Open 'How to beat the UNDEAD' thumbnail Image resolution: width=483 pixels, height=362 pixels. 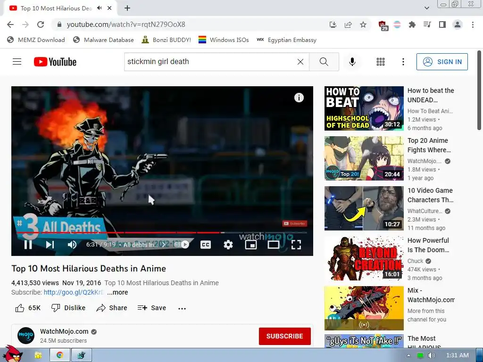(x=364, y=108)
